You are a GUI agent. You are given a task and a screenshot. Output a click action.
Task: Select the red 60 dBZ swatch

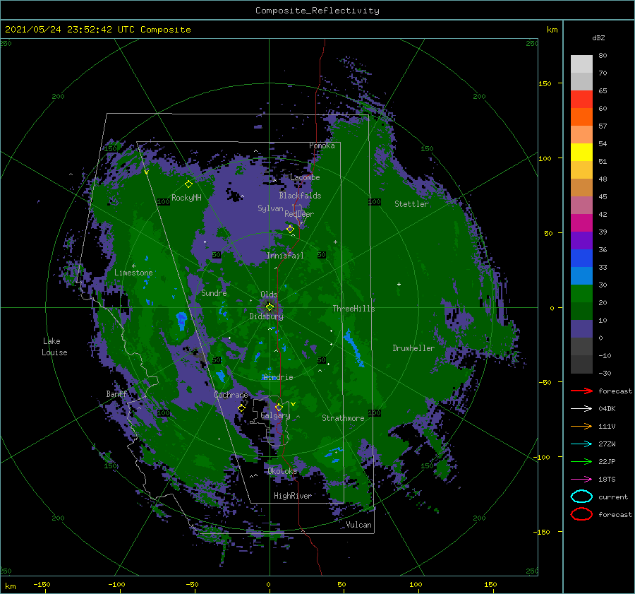tap(581, 100)
